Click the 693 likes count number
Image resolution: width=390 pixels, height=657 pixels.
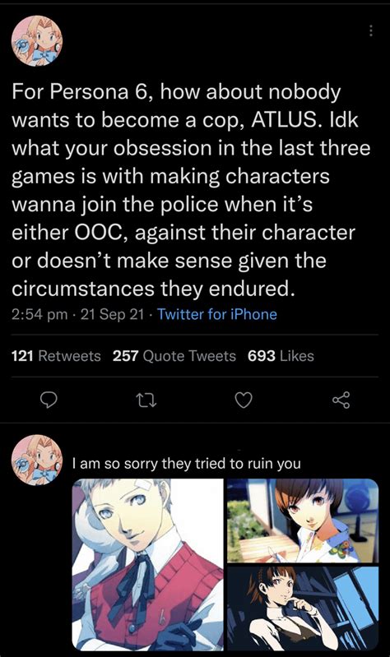tap(262, 356)
